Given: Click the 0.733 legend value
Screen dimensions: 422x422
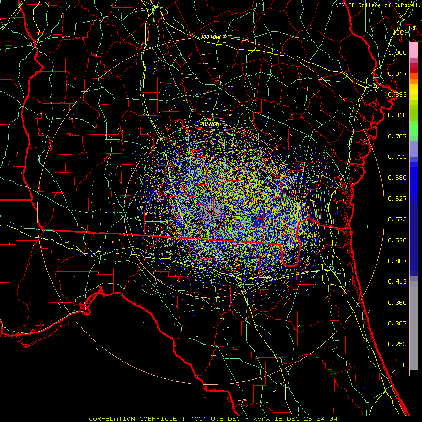Looking at the screenshot, I should (x=397, y=157).
